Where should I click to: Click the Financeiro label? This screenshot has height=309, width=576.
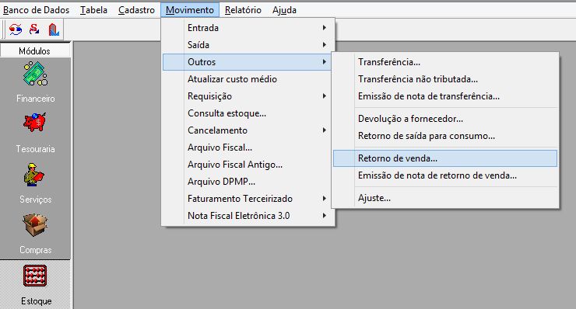pos(35,99)
